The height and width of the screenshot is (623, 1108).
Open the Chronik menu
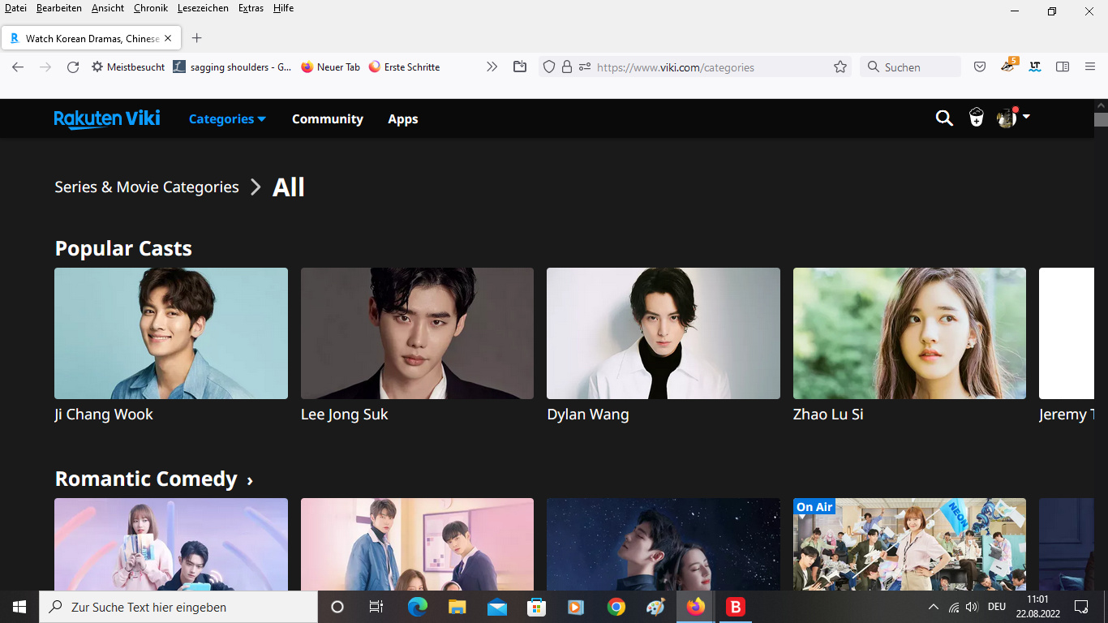[151, 8]
